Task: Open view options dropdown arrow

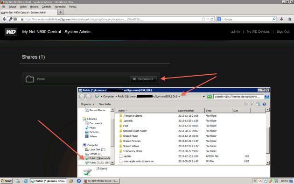Action: 252,104
